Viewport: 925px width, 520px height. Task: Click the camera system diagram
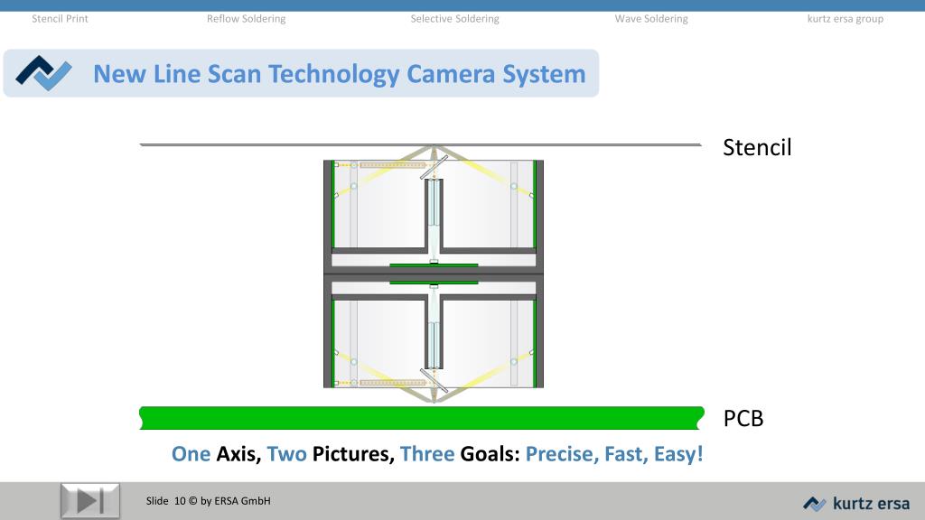click(x=434, y=274)
